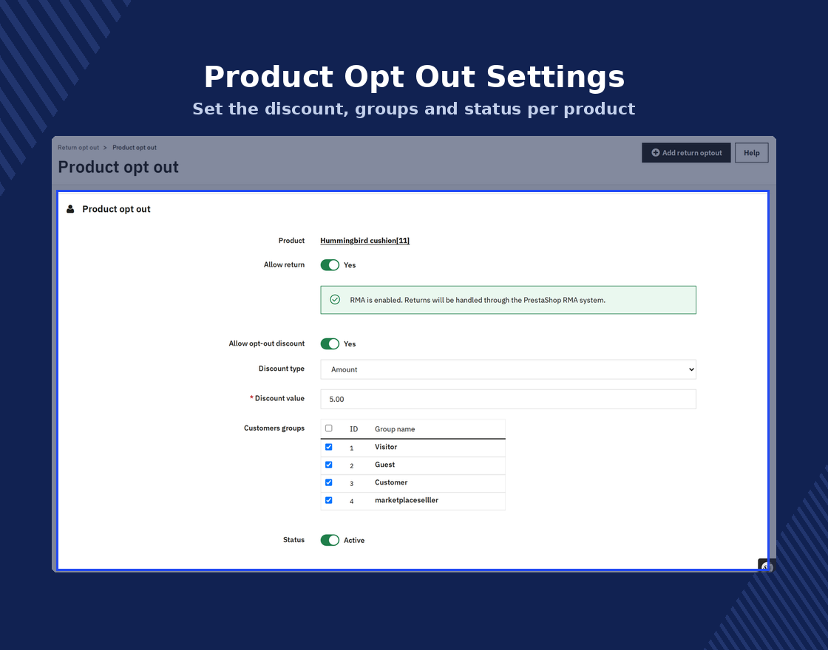828x650 pixels.
Task: Open the Discount type dropdown
Action: (x=508, y=369)
